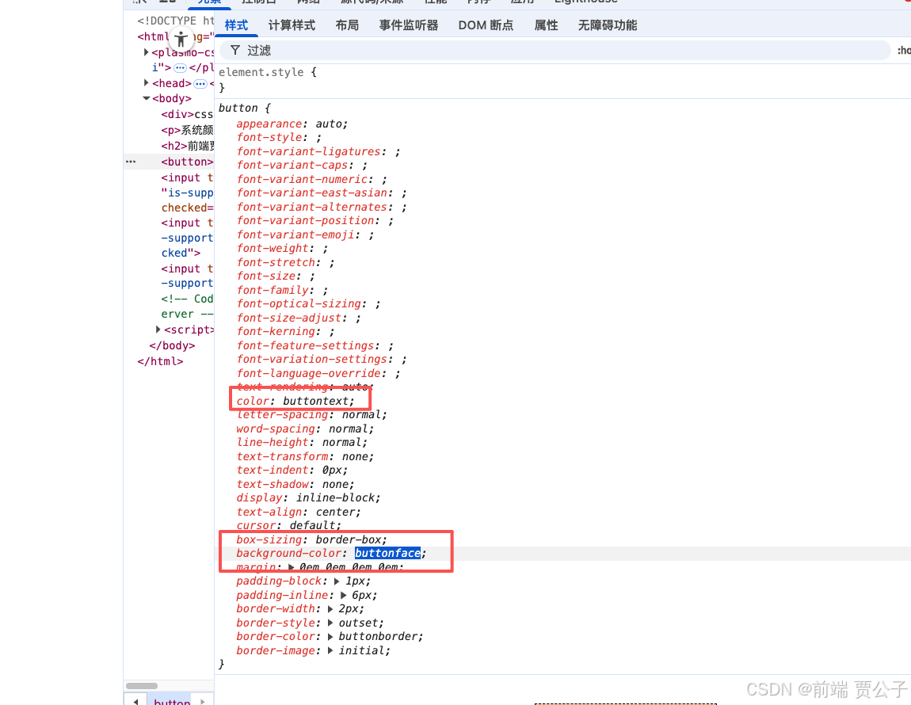This screenshot has width=911, height=705.
Task: Click the breadcrumb left scroll arrow
Action: [x=136, y=702]
